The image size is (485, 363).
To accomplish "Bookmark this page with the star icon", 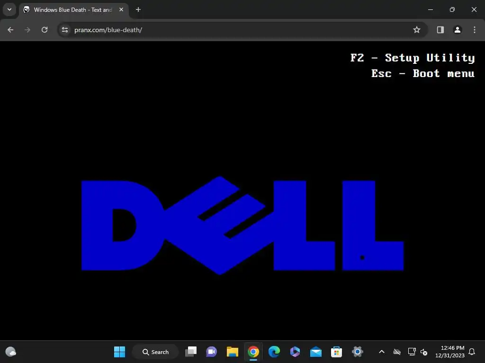I will click(417, 30).
